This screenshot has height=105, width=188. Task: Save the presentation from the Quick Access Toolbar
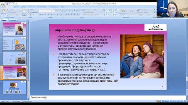(x=7, y=4)
